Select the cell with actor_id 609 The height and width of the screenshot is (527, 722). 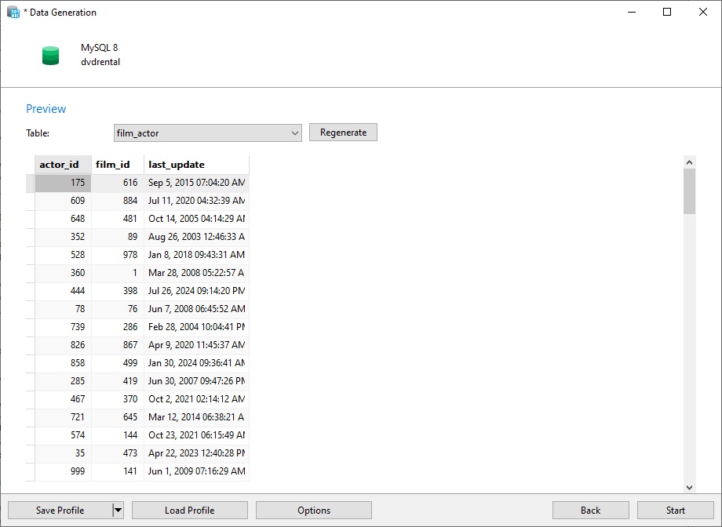[63, 201]
